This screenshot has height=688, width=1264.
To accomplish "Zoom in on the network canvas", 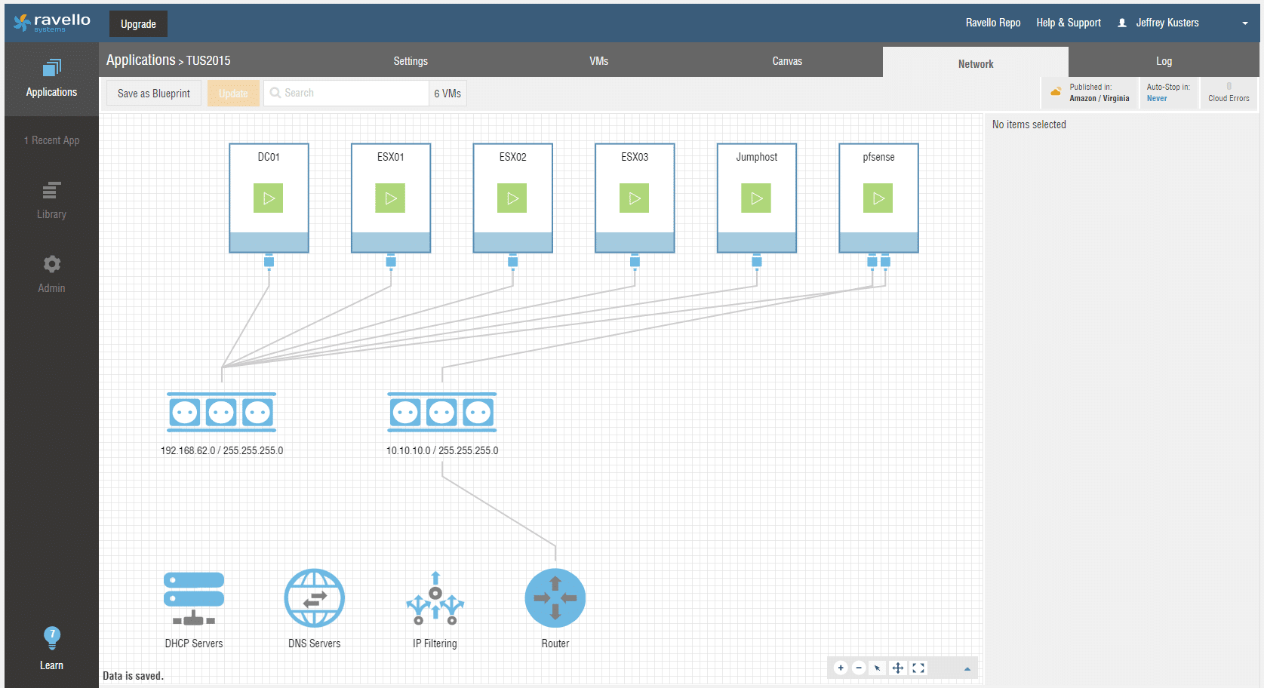I will pos(841,668).
